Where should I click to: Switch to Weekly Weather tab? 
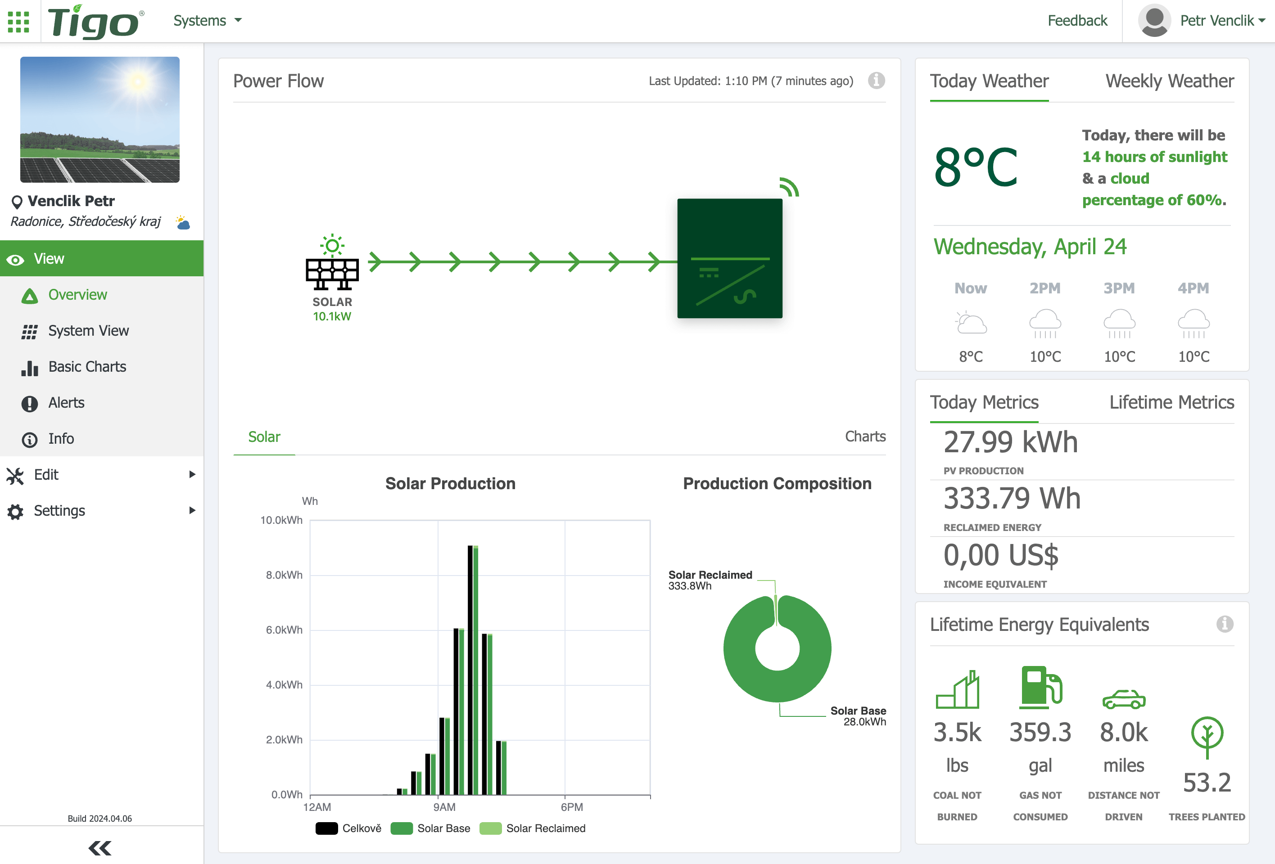pos(1169,81)
